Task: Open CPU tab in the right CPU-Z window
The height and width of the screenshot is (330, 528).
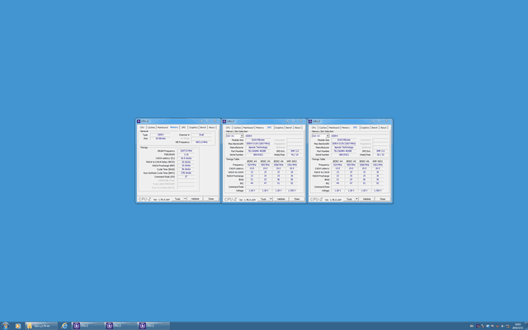Action: (313, 128)
